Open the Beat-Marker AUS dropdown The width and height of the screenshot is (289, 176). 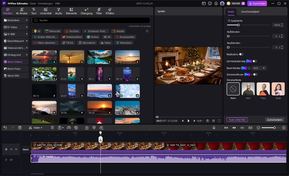click(x=259, y=68)
